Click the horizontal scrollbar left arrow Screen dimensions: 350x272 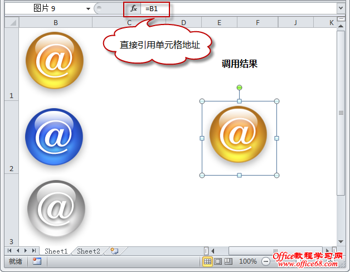point(213,251)
